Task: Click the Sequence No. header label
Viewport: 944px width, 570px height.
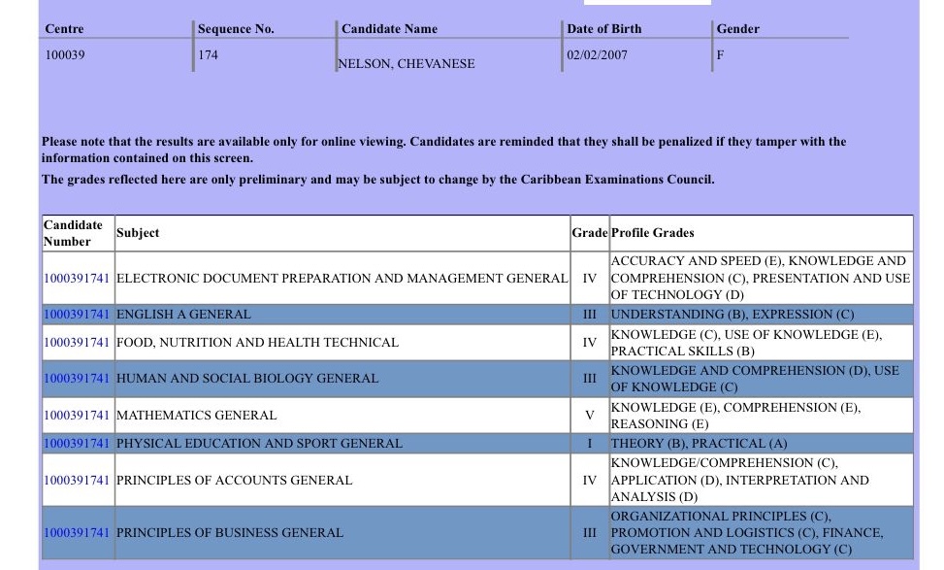Action: (x=236, y=29)
